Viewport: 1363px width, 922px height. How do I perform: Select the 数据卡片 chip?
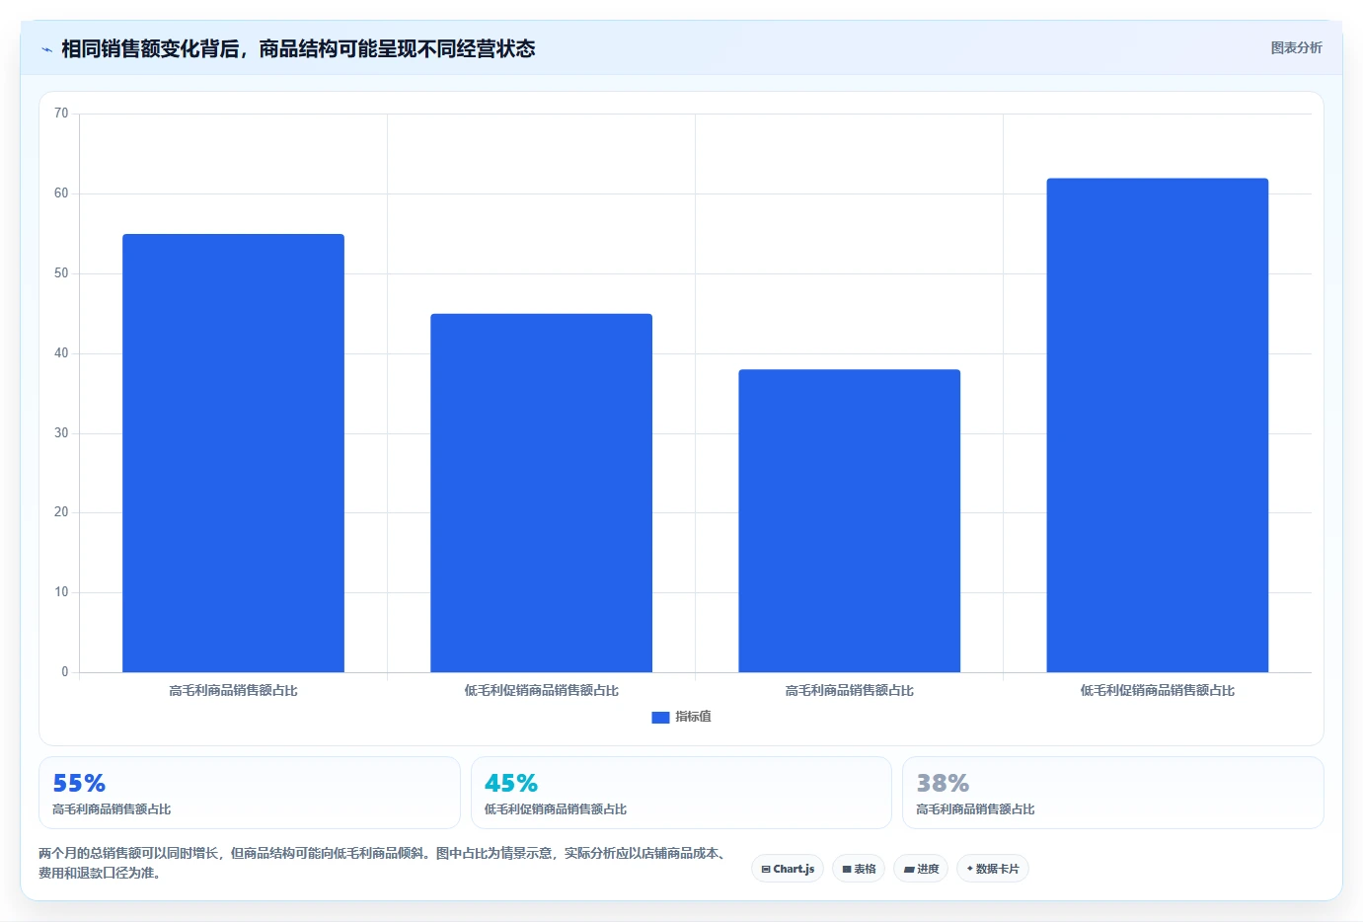coord(993,869)
